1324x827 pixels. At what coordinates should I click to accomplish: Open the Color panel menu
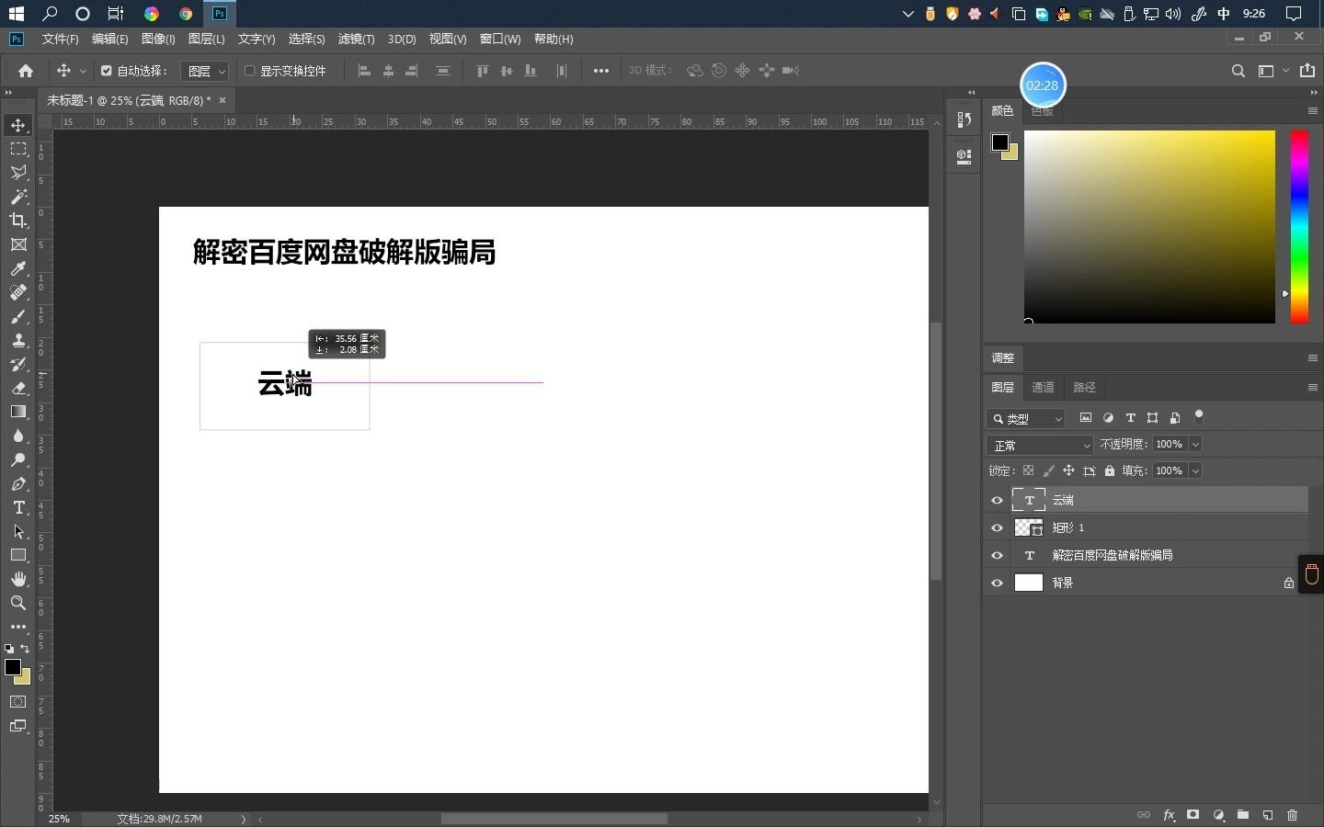1312,110
